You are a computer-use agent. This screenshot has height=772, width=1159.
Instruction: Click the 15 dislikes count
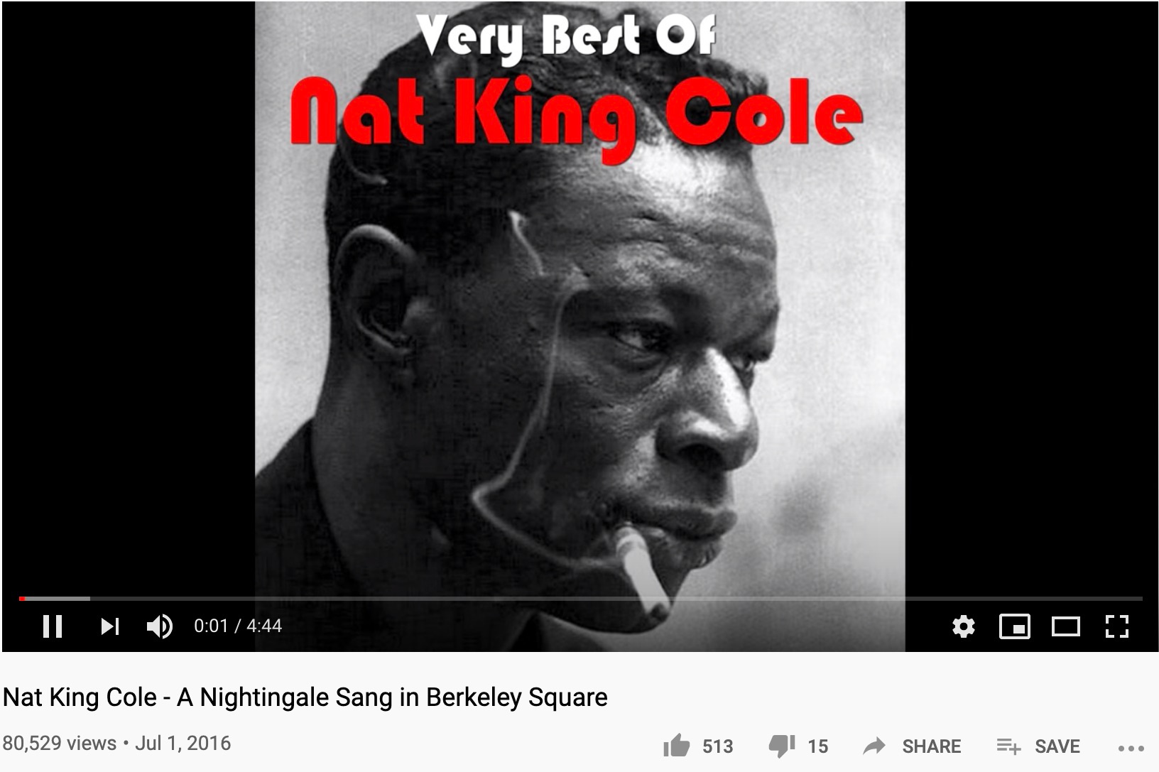[x=817, y=746]
